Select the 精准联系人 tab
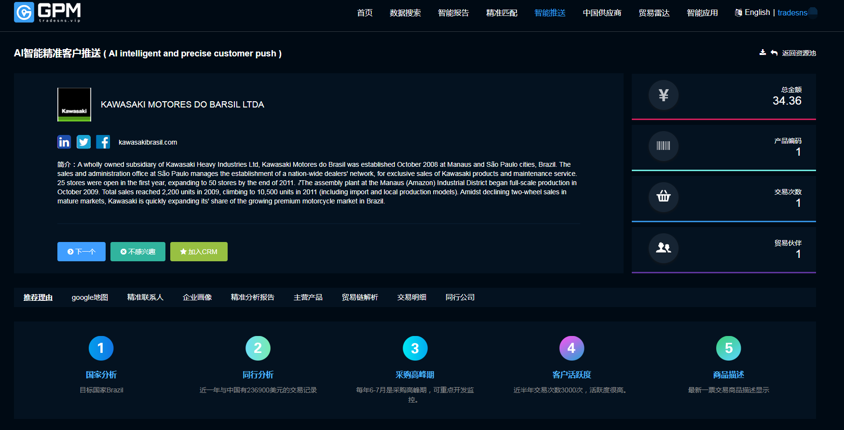The width and height of the screenshot is (844, 430). pyautogui.click(x=145, y=297)
